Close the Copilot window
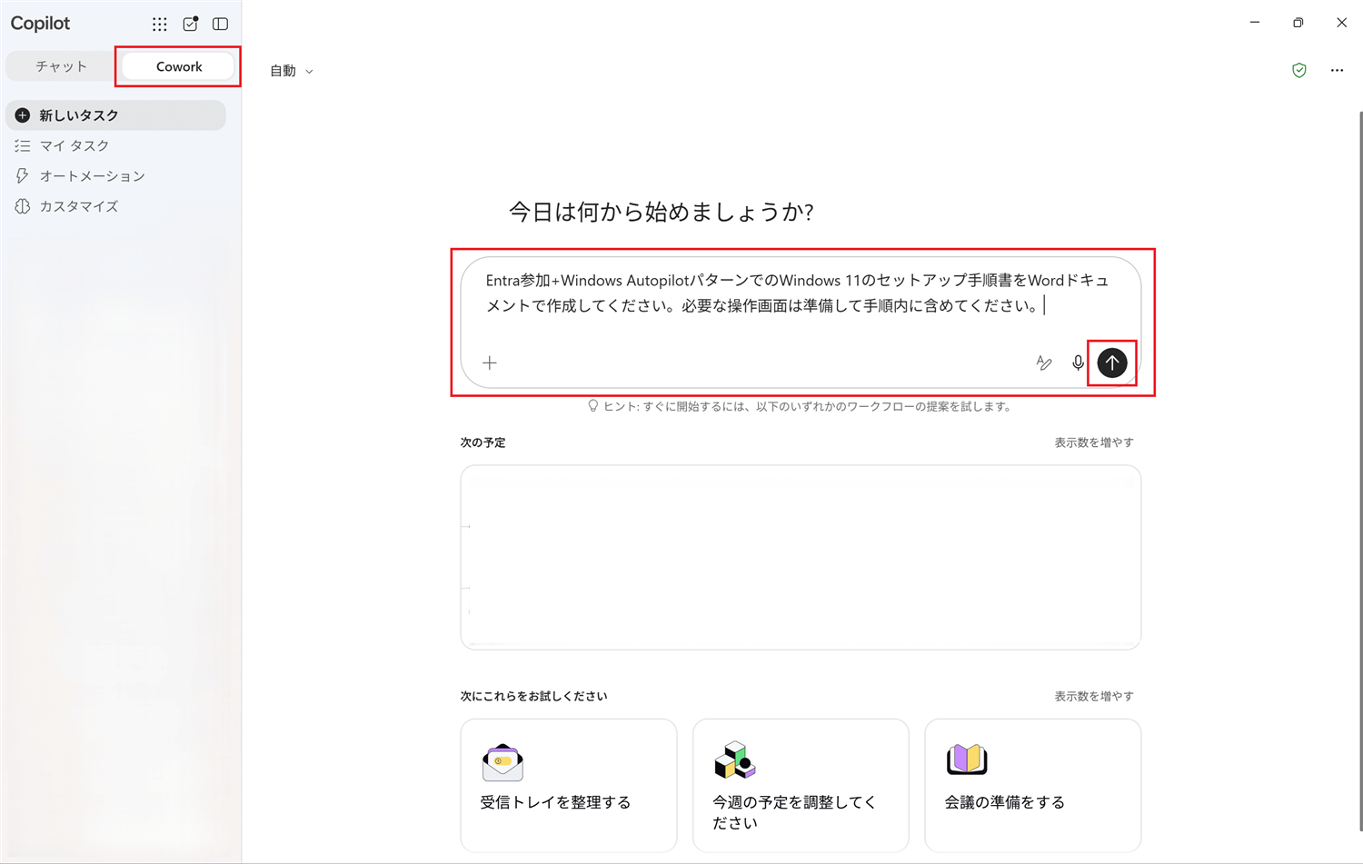This screenshot has width=1363, height=864. [1341, 23]
